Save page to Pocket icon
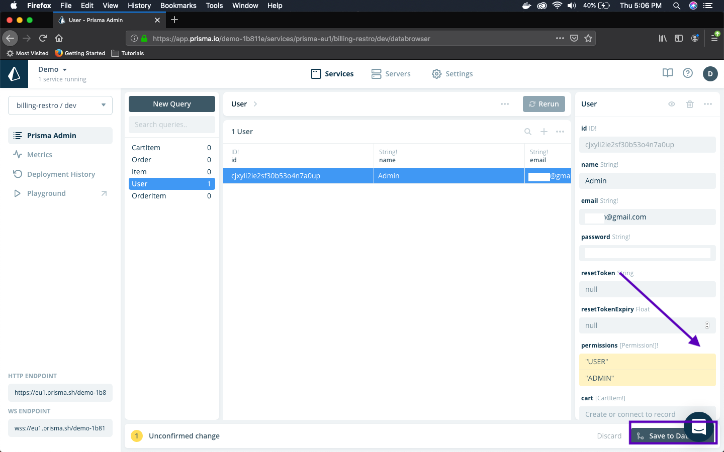Image resolution: width=724 pixels, height=452 pixels. 574,38
